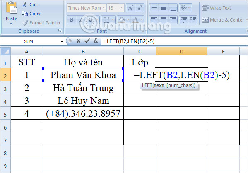
Task: Select column A header
Action: pos(26,52)
